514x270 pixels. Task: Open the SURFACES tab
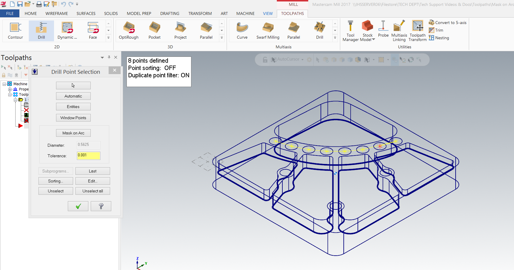coord(86,13)
